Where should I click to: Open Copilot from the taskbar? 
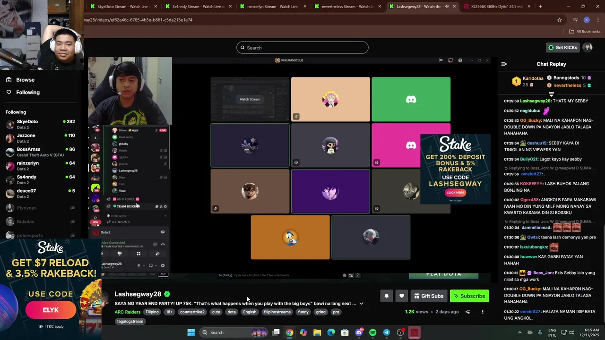point(303,332)
